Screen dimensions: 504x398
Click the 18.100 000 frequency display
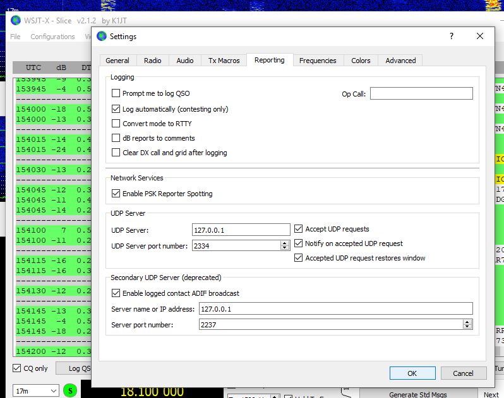[x=152, y=392]
